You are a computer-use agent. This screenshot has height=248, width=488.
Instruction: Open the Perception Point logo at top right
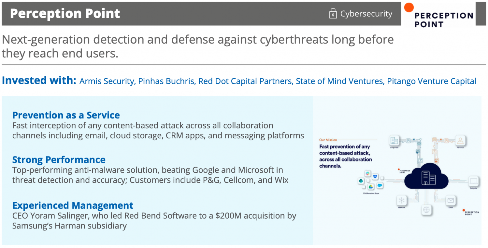[x=438, y=15]
